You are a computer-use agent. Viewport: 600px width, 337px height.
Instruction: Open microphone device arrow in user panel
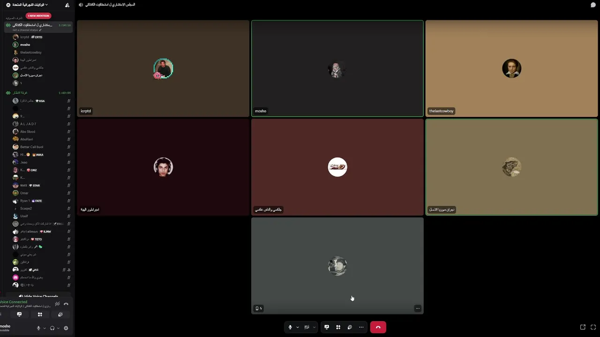click(x=45, y=328)
